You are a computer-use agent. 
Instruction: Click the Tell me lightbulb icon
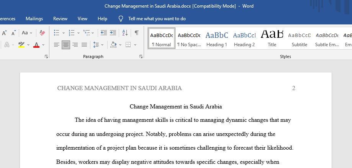(121, 19)
